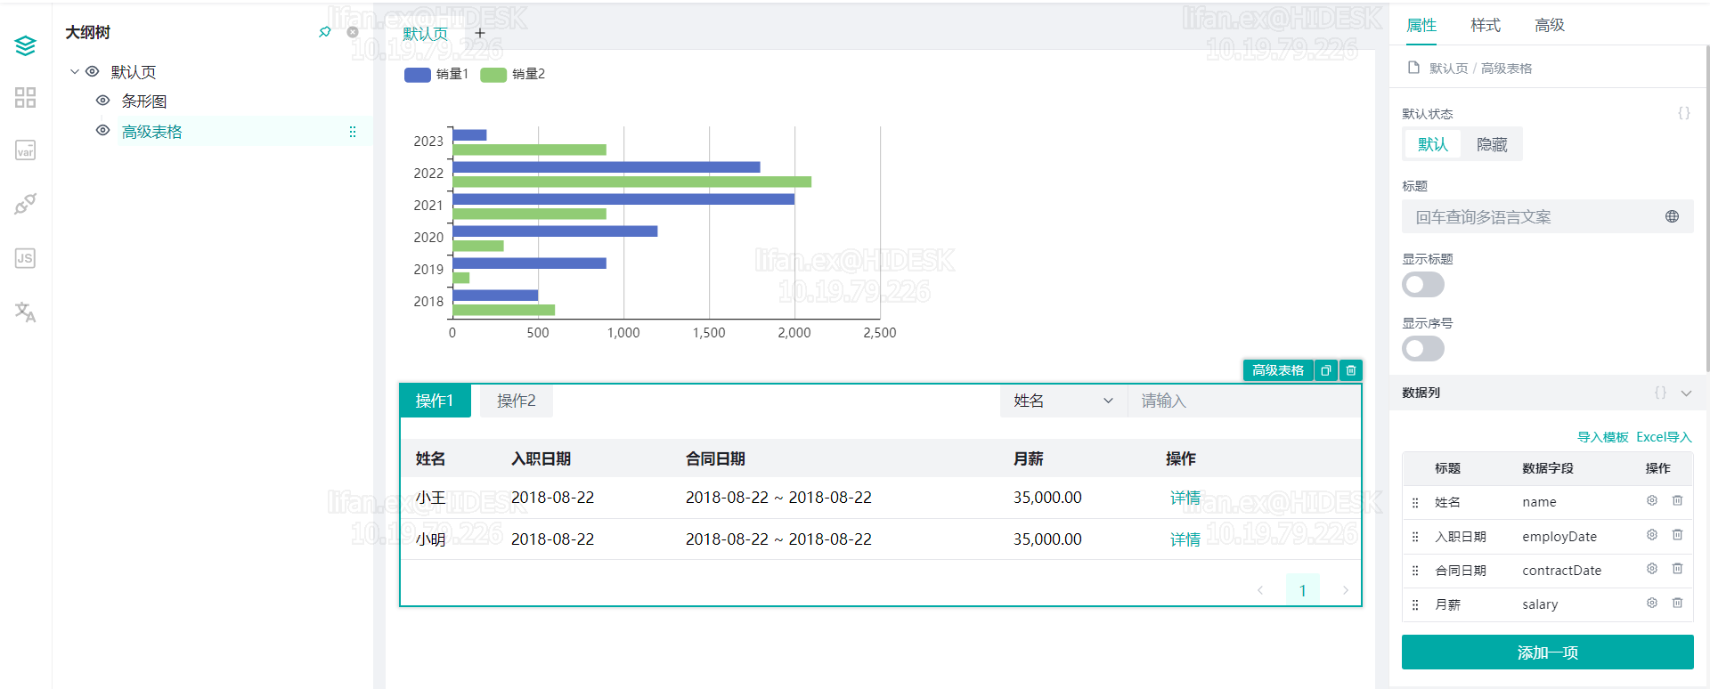Toggle visibility of 条形图 in tree
This screenshot has width=1710, height=689.
[103, 101]
